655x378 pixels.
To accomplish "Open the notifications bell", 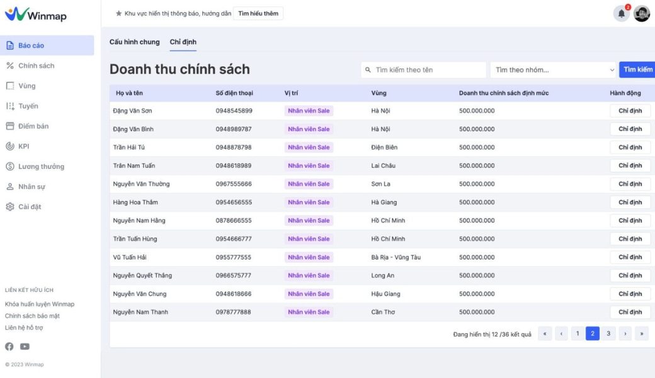I will (x=621, y=14).
